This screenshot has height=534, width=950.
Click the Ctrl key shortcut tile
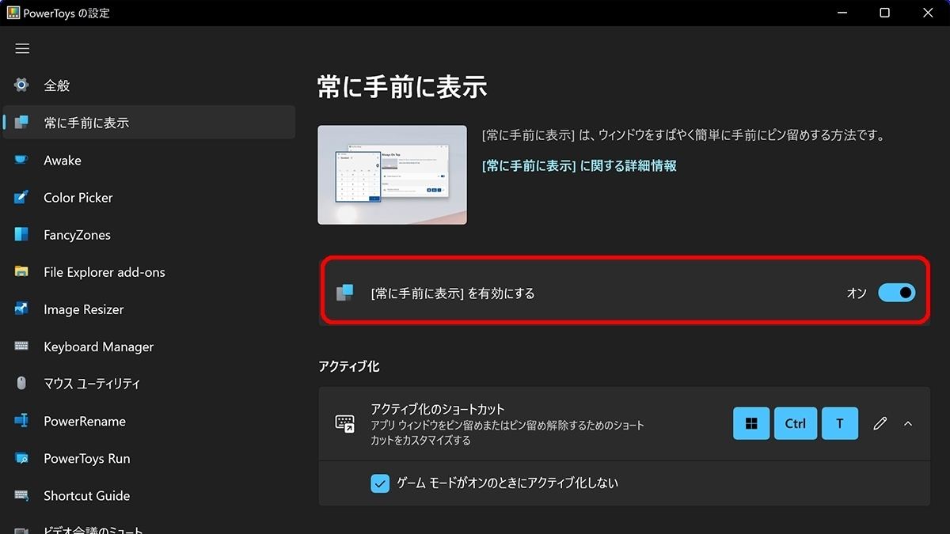click(x=796, y=423)
